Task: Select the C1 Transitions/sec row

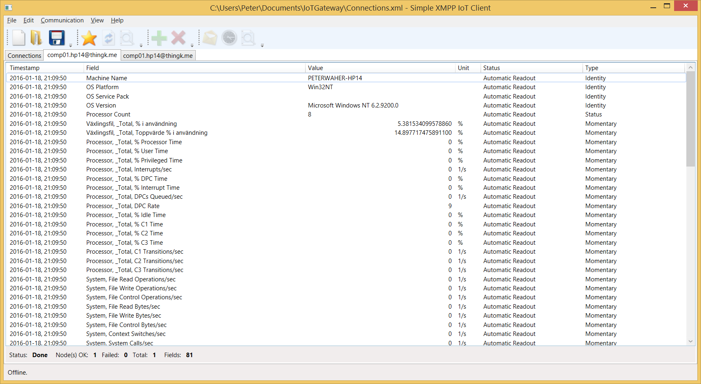Action: coord(346,252)
